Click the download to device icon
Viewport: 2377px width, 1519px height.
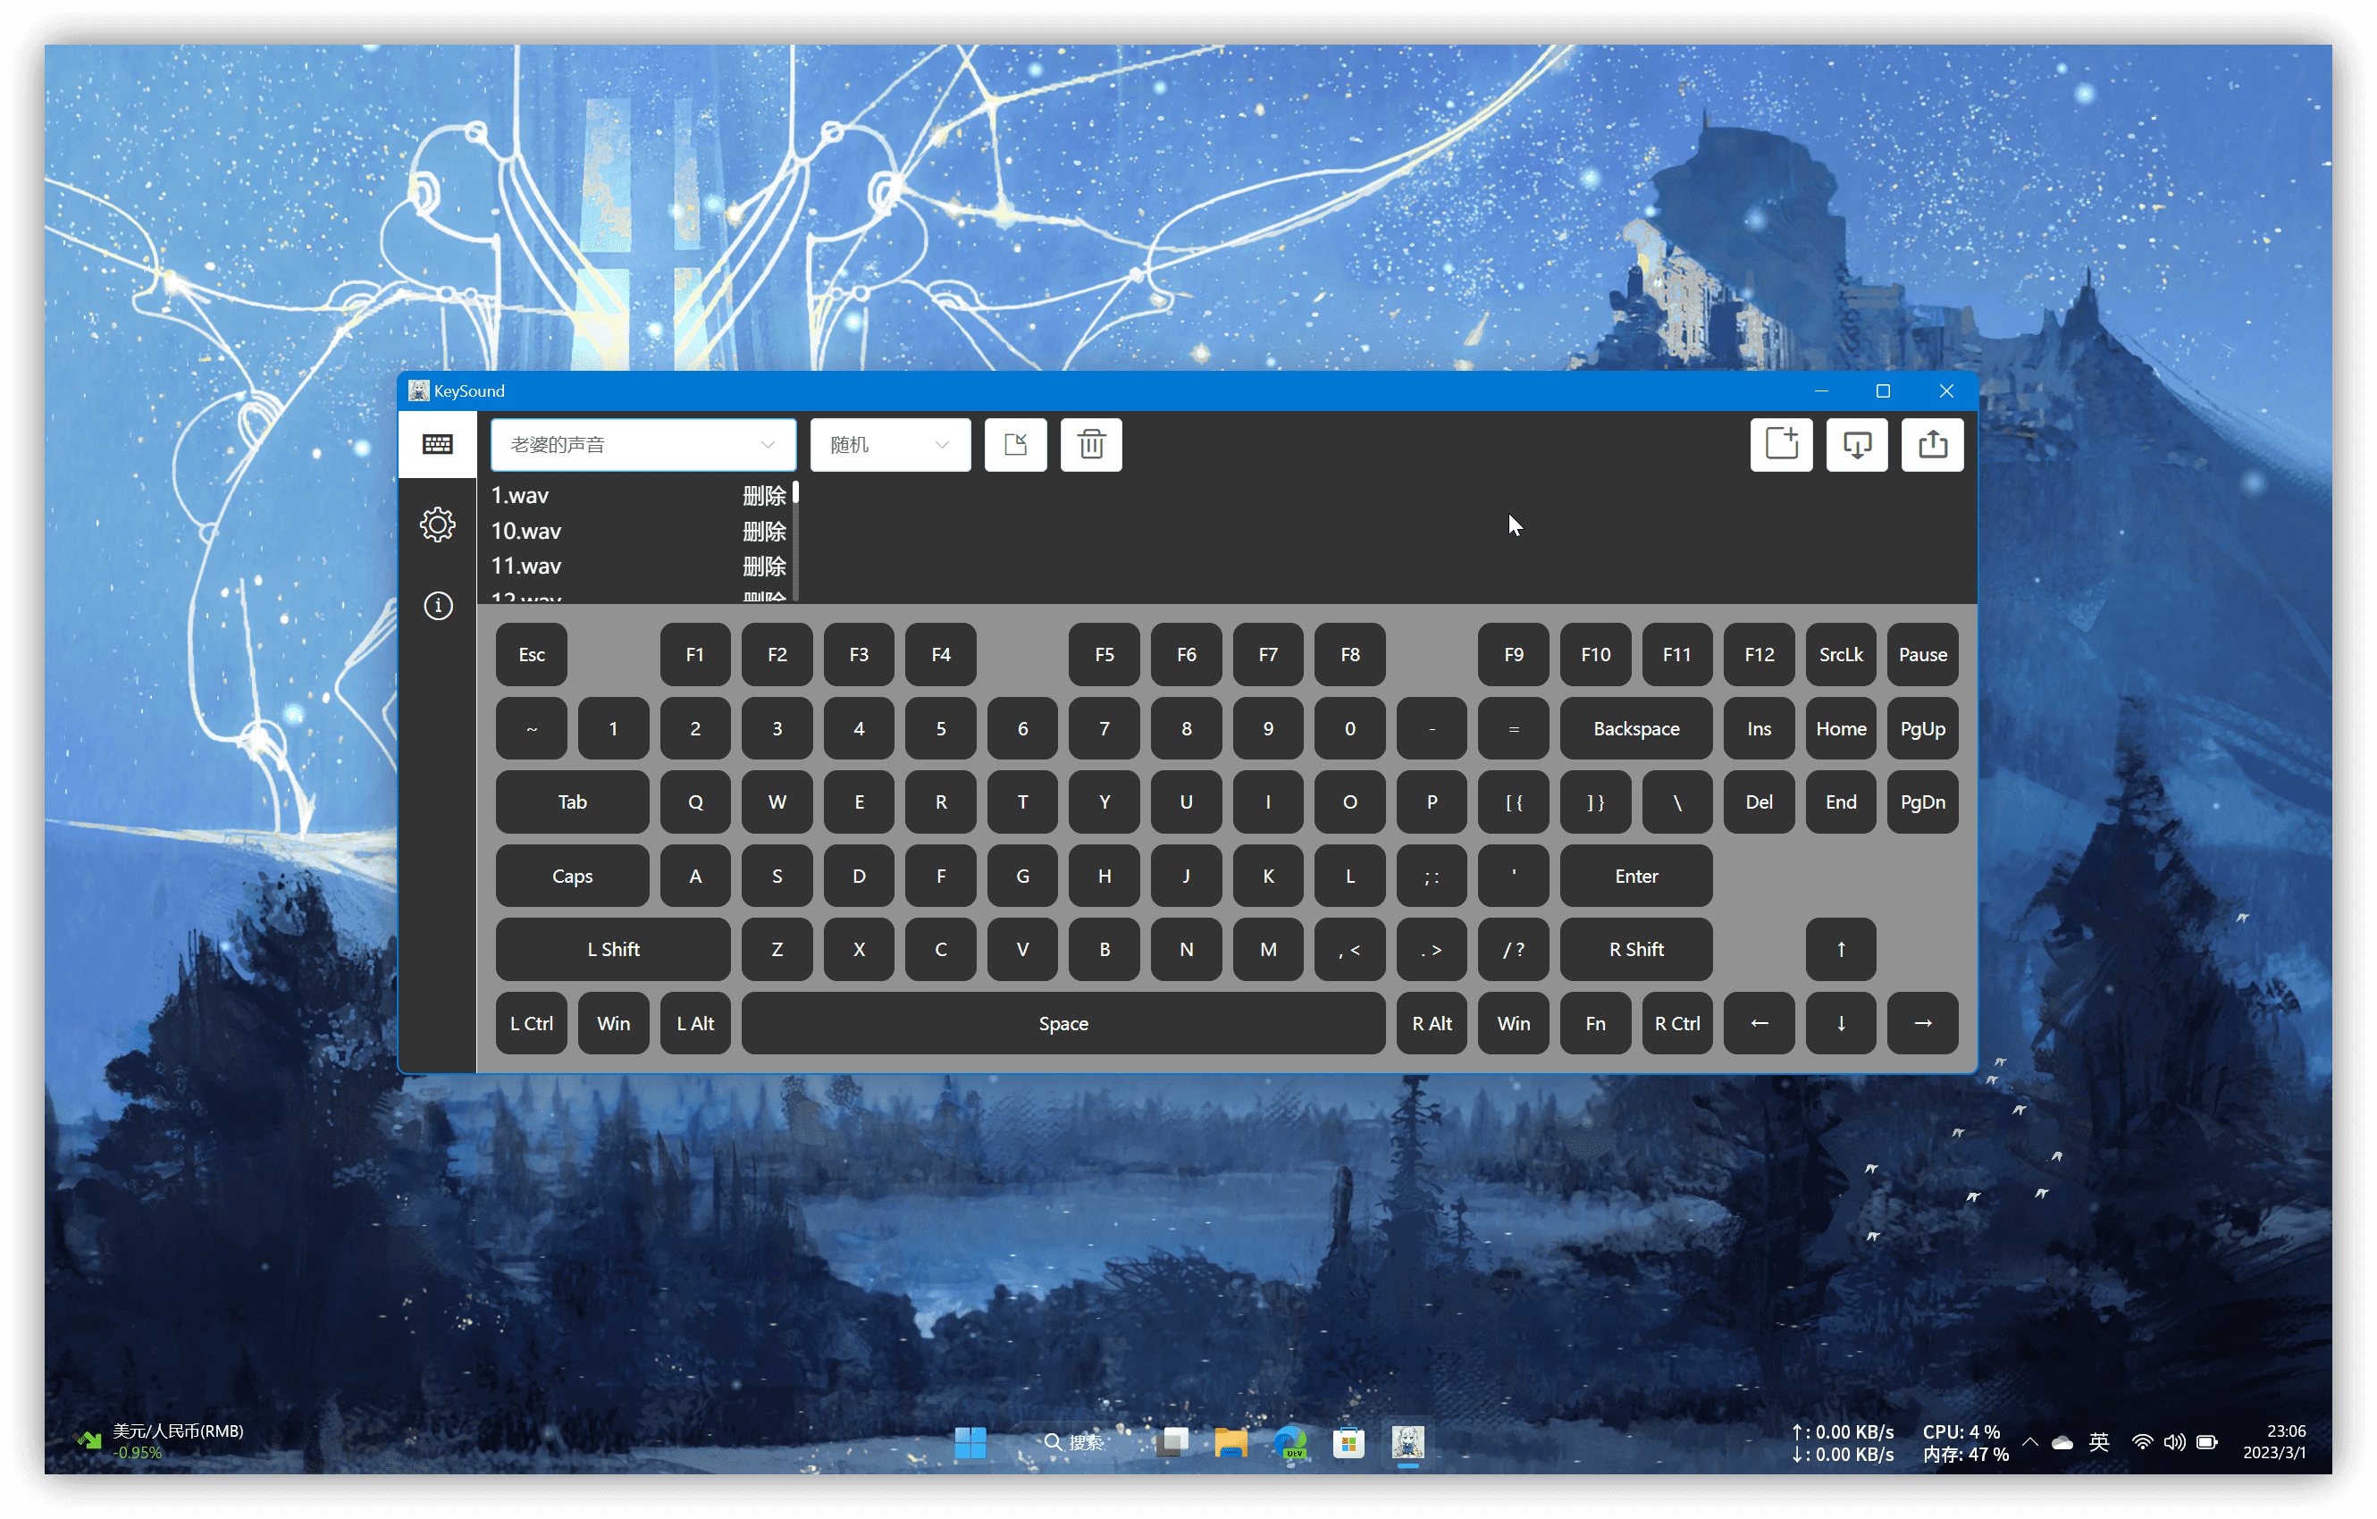point(1857,443)
